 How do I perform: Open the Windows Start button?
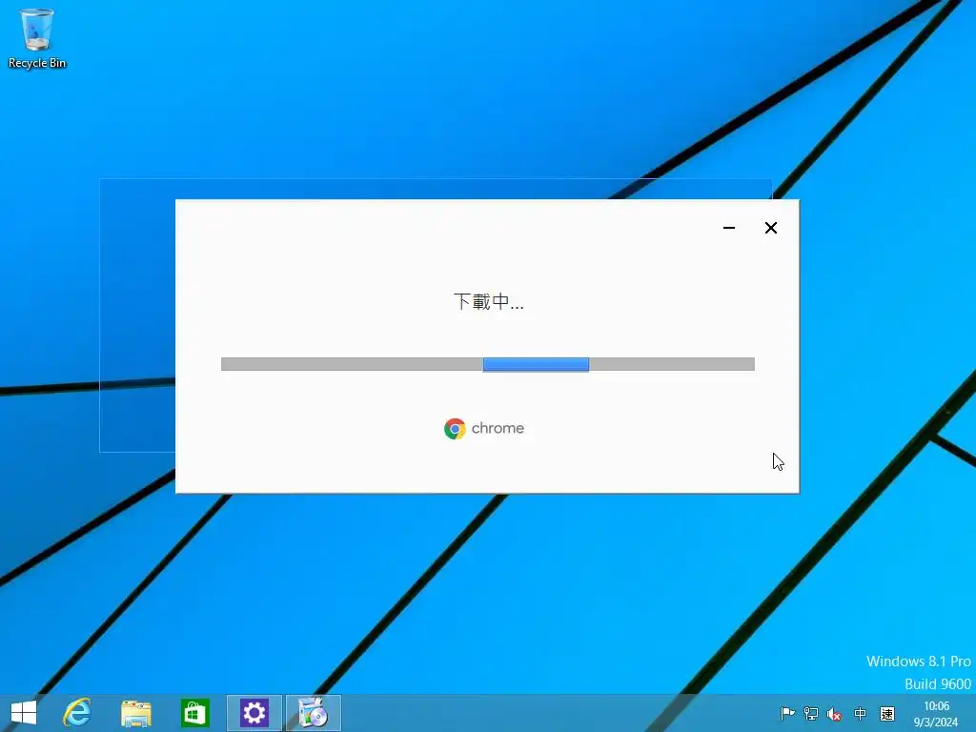[x=24, y=713]
